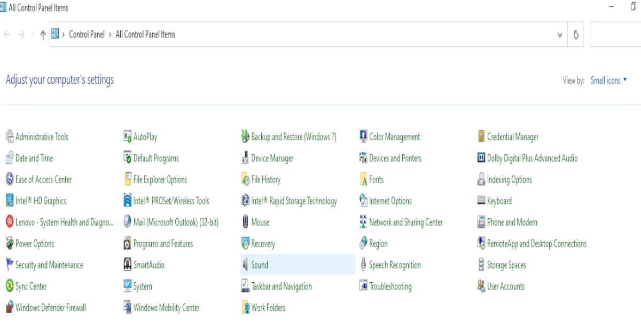Select the Power Options icon
This screenshot has width=641, height=335.
[x=10, y=244]
